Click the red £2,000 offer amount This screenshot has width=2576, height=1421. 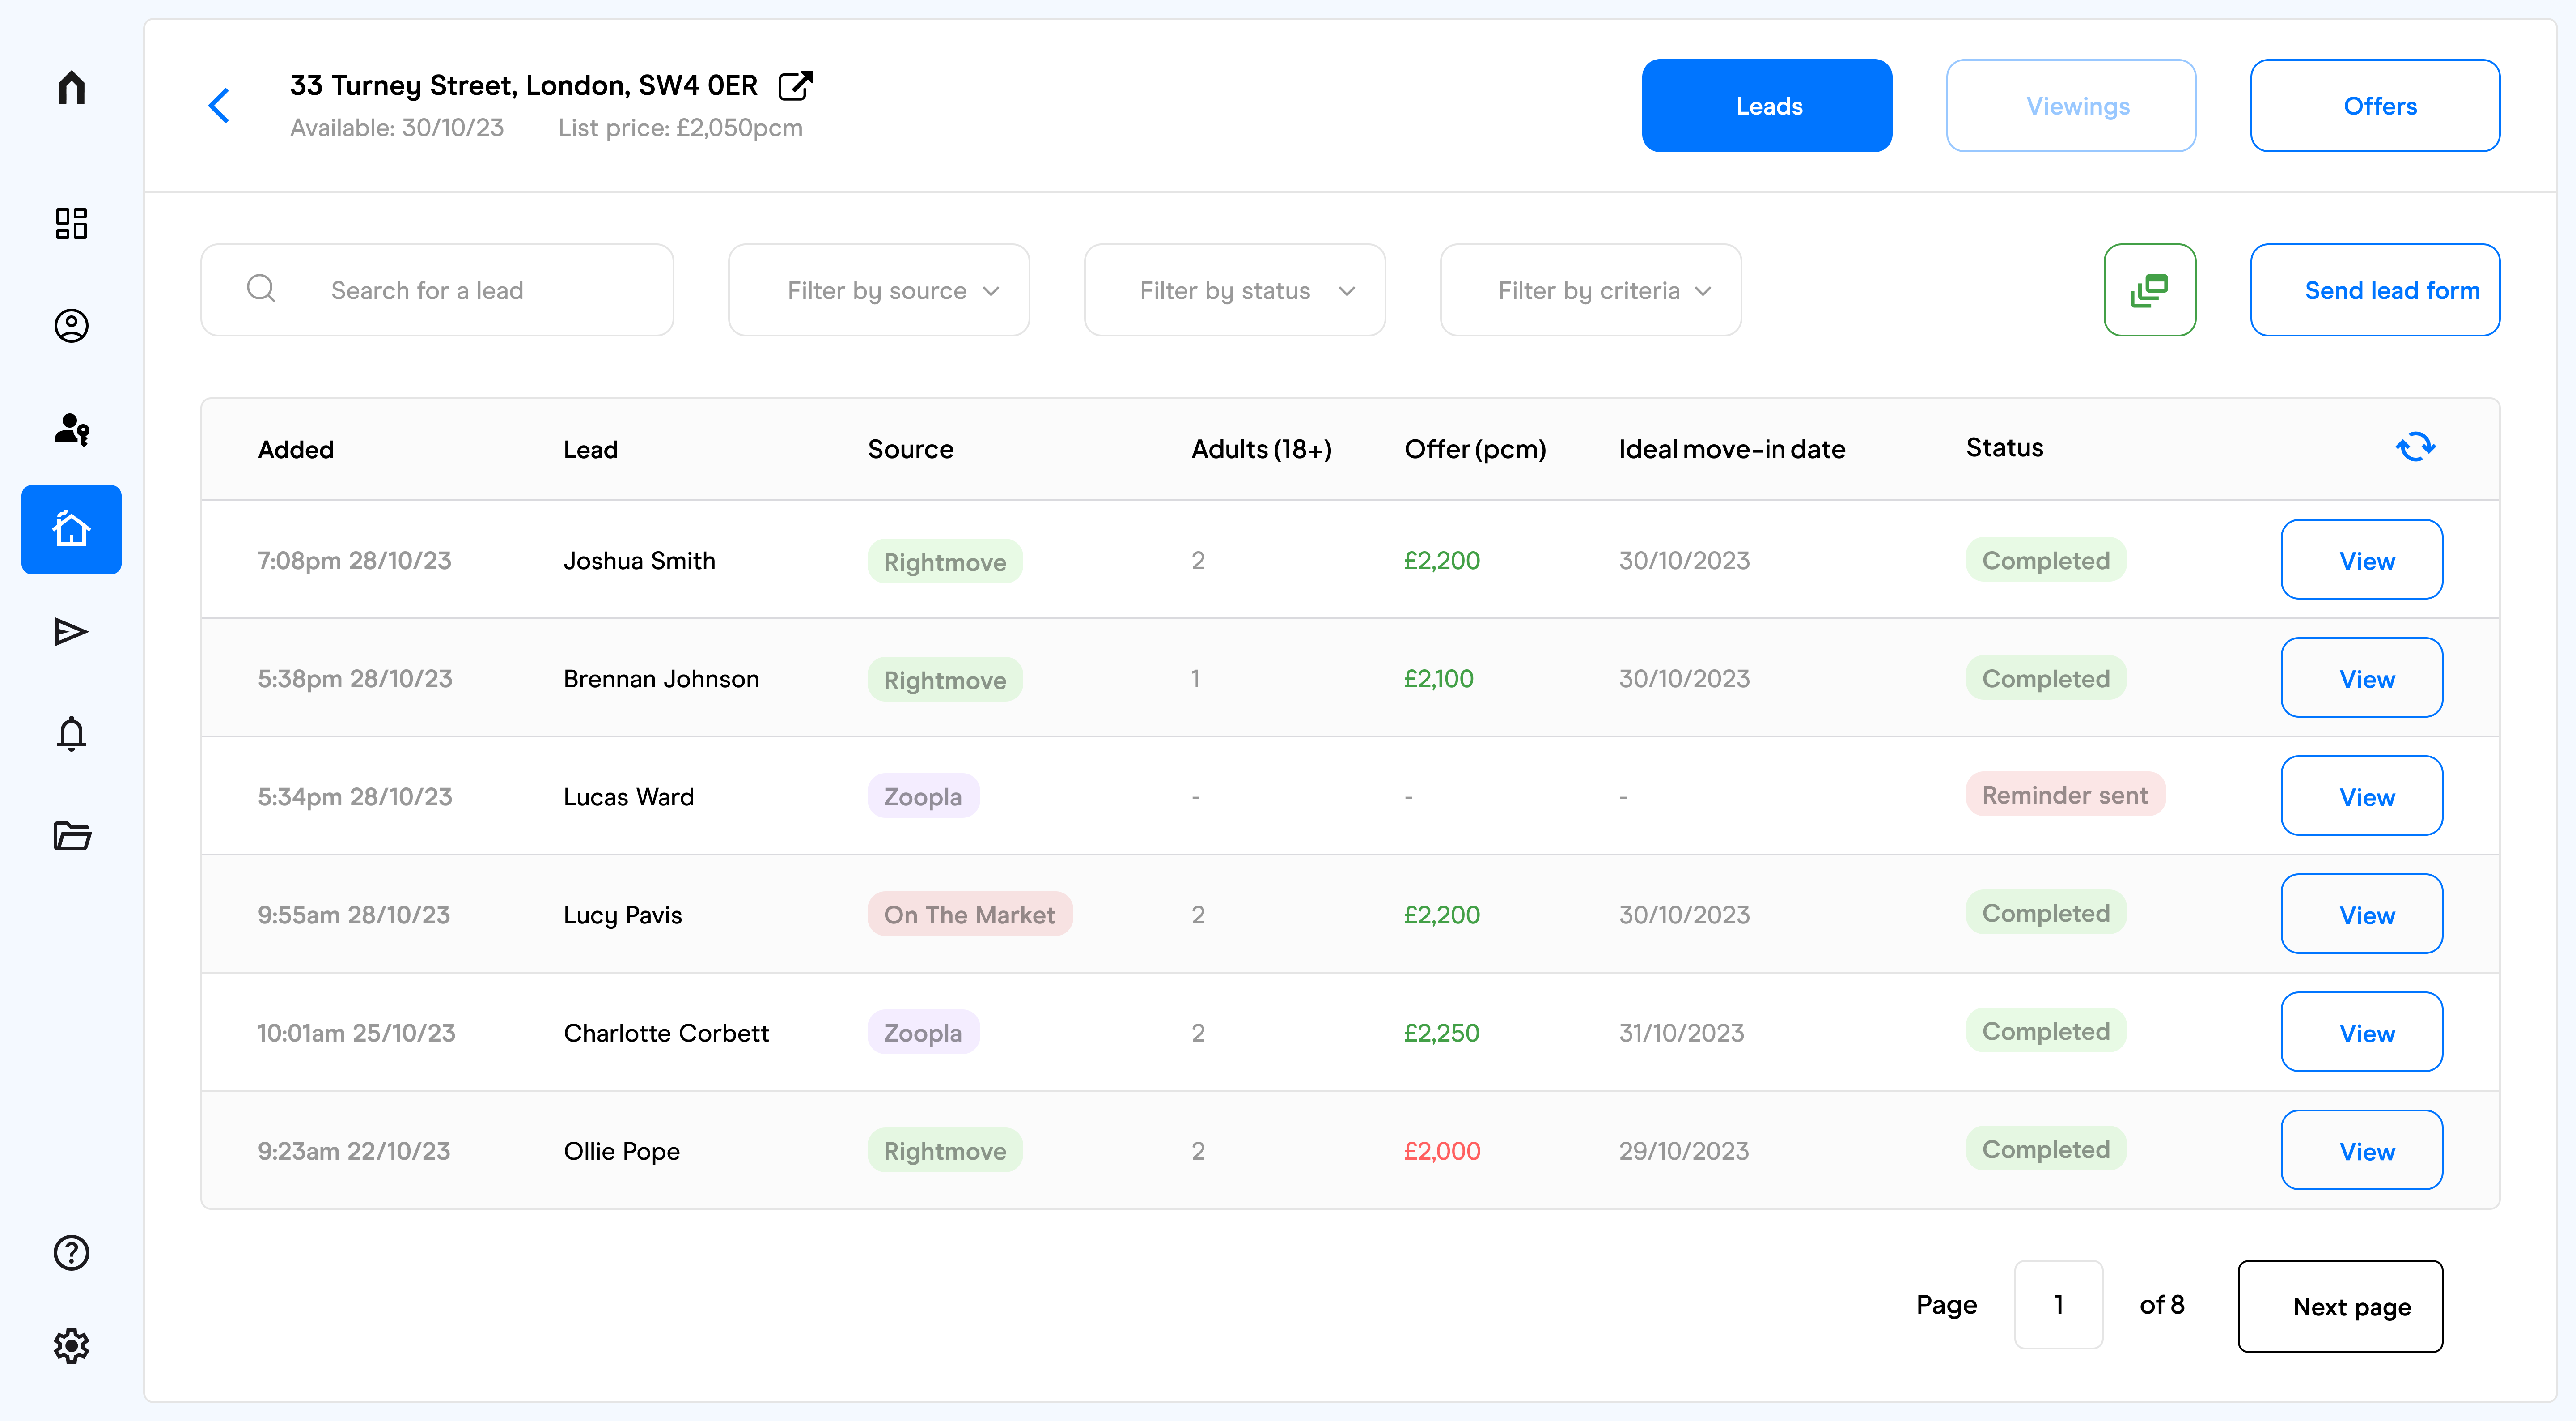pos(1441,1151)
